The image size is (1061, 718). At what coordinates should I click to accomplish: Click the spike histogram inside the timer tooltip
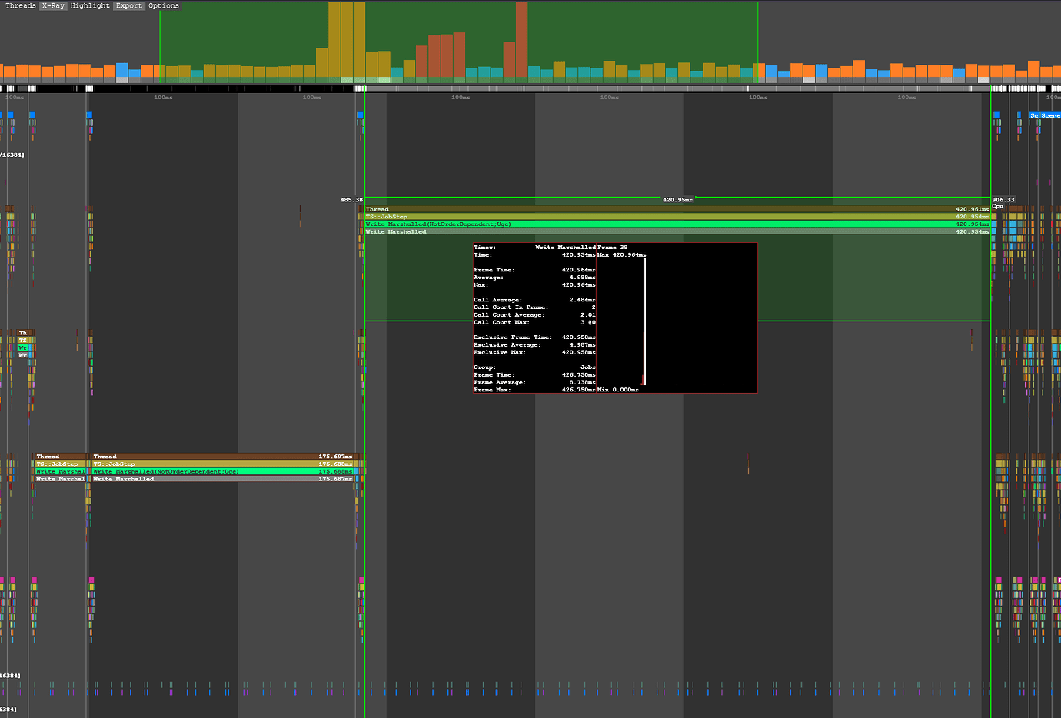click(644, 323)
